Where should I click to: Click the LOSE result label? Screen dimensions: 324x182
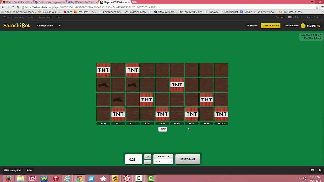pyautogui.click(x=163, y=129)
